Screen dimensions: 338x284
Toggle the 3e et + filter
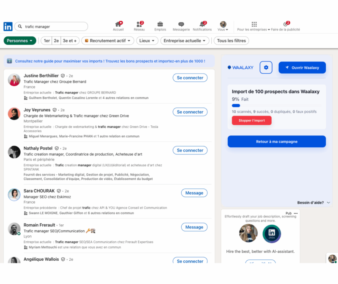[70, 41]
